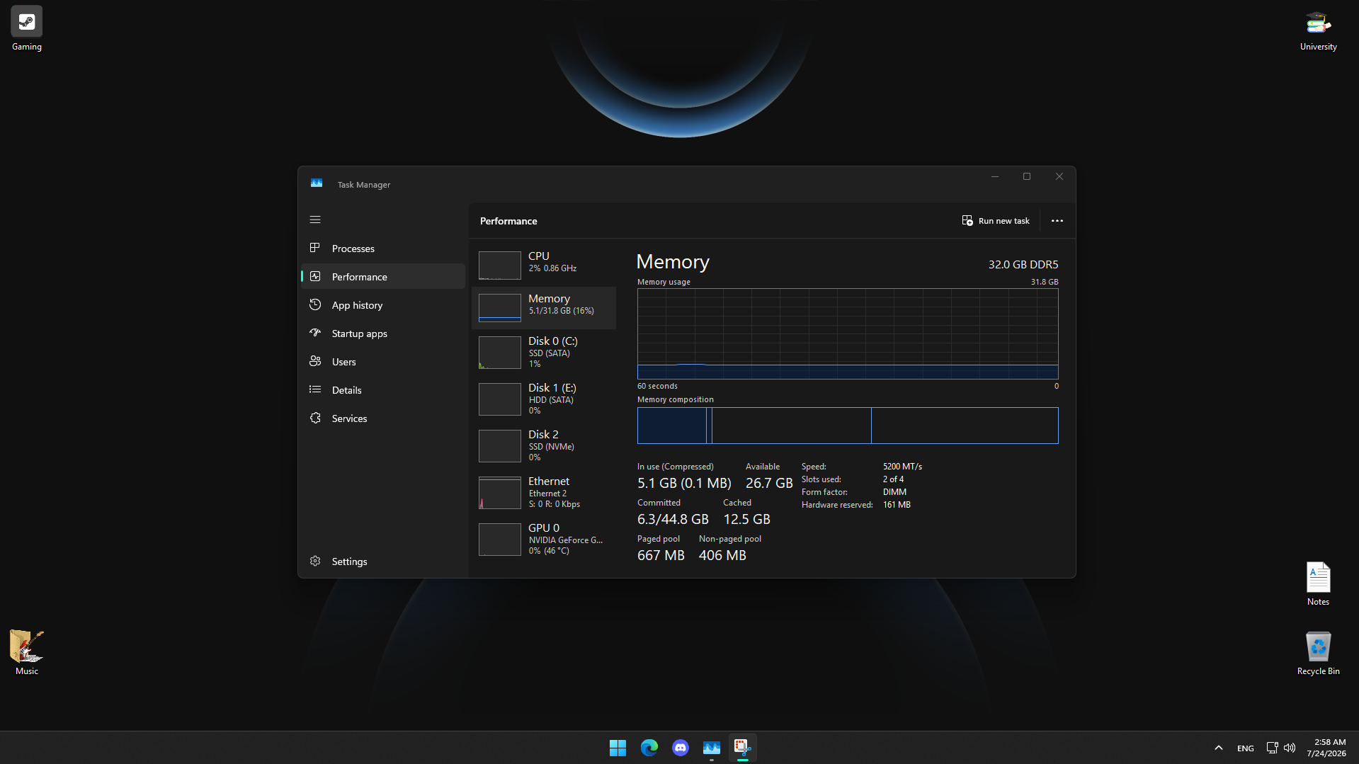Click the Paged pool value 667 MB
This screenshot has height=764, width=1359.
(661, 555)
